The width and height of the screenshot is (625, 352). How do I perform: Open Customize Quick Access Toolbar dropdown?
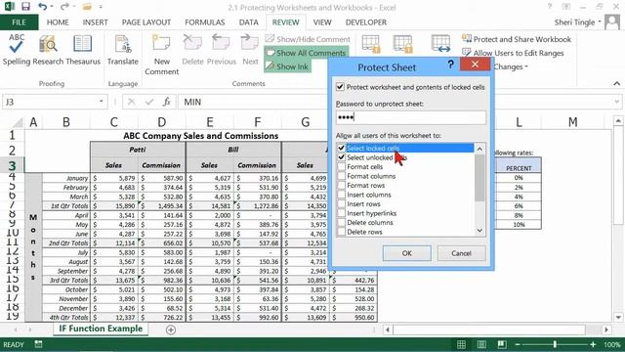101,7
